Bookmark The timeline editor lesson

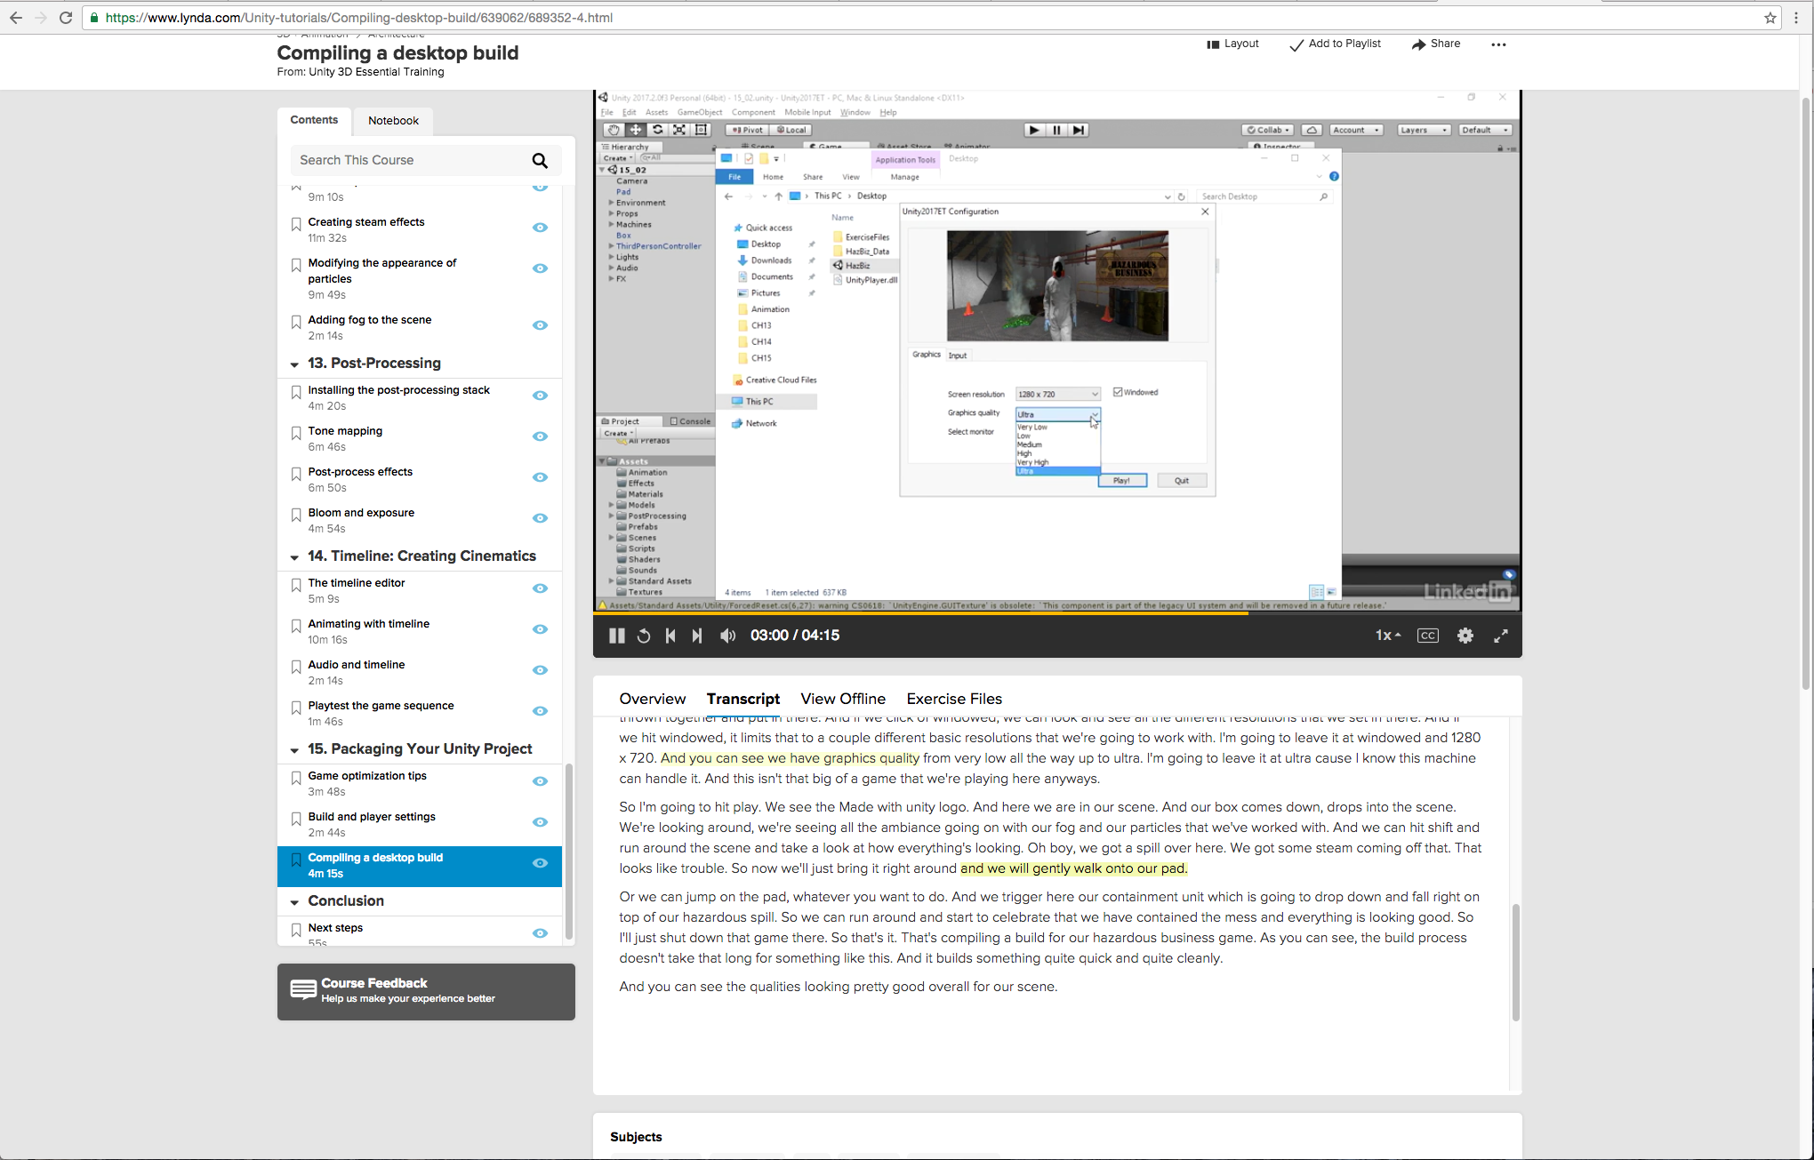point(296,585)
